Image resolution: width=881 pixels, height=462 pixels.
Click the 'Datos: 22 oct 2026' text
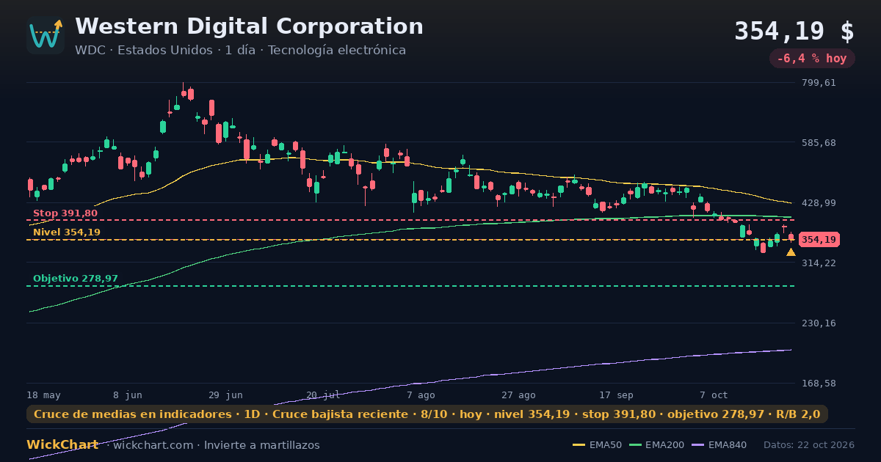[809, 445]
